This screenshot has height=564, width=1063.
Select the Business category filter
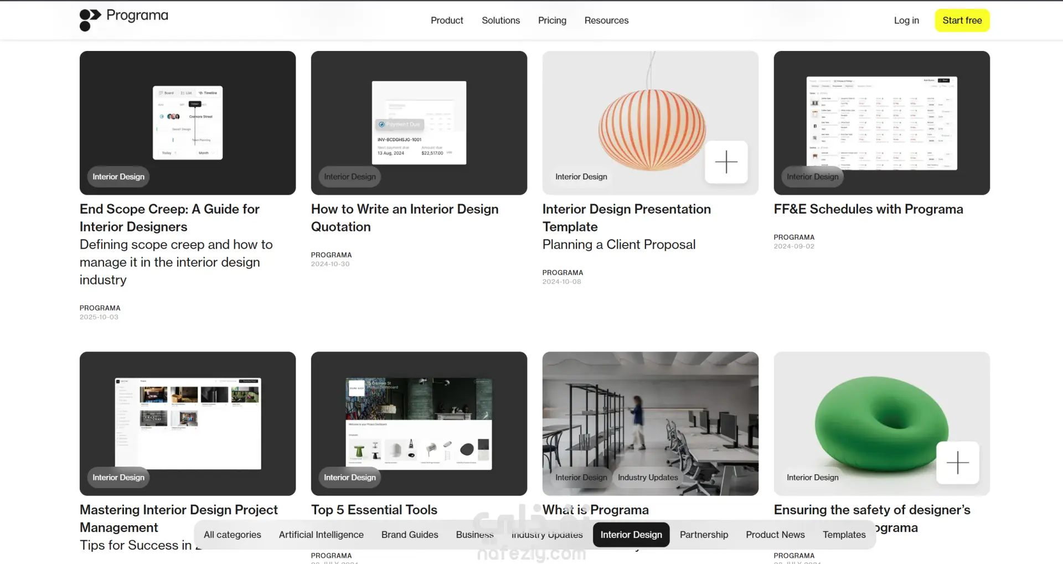[475, 535]
